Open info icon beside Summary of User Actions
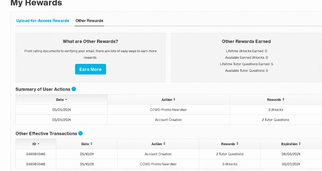322x171 pixels. click(x=74, y=89)
